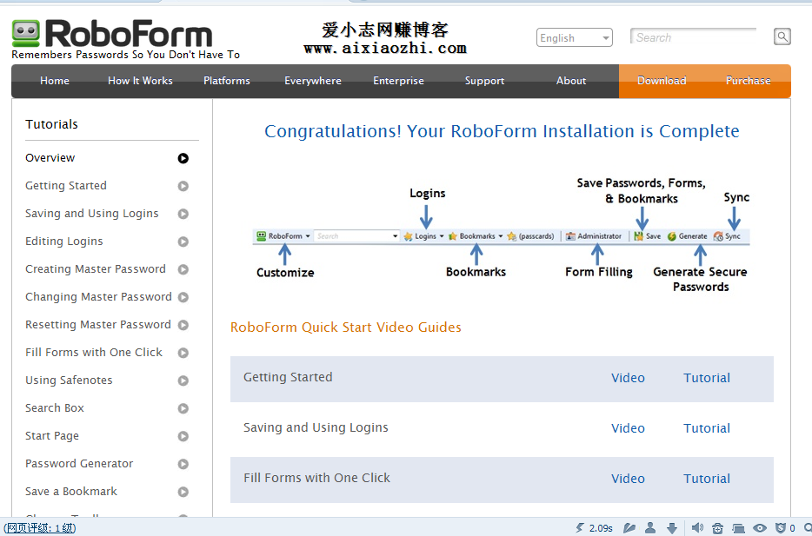Select the Platforms menu item
Viewport: 812px width, 536px height.
pyautogui.click(x=226, y=81)
